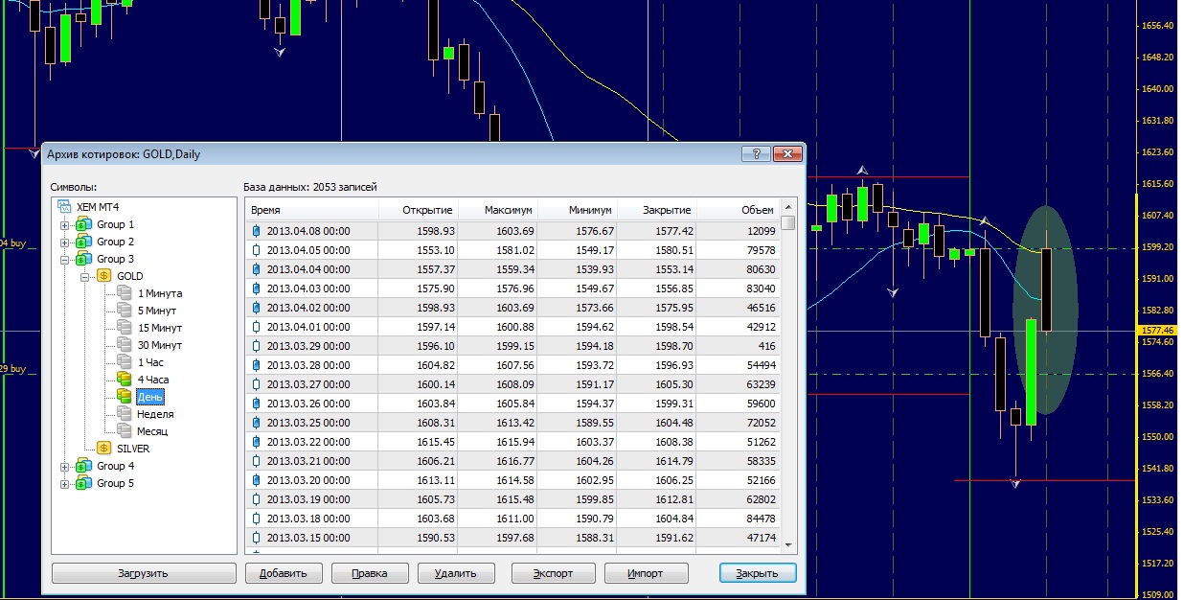The height and width of the screenshot is (600, 1183).
Task: Click the volume value 12099
Action: tap(760, 231)
